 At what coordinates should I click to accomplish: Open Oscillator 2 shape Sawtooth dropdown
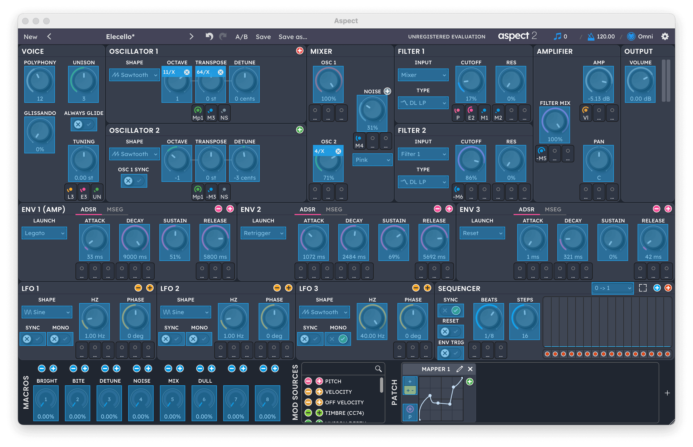(x=135, y=154)
